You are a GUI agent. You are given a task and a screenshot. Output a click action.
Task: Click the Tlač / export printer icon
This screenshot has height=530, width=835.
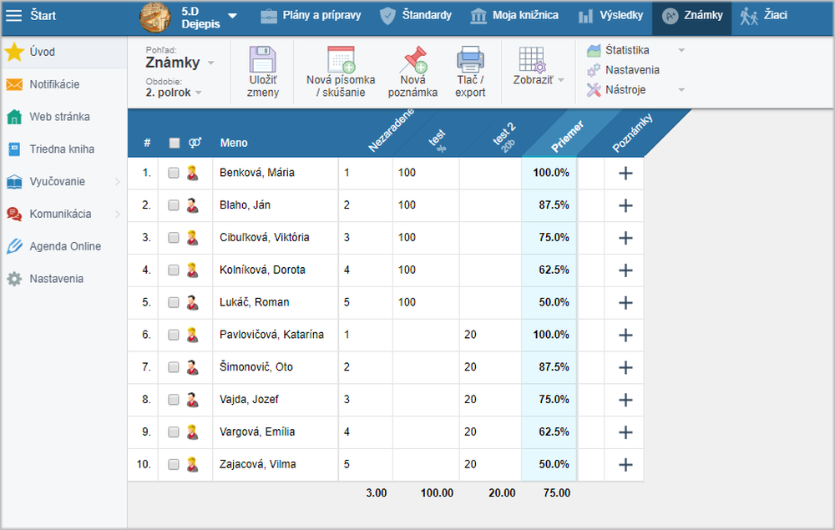470,59
